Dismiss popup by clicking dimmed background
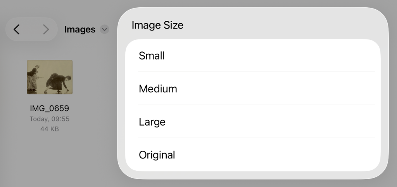This screenshot has height=187, width=397. pyautogui.click(x=58, y=162)
